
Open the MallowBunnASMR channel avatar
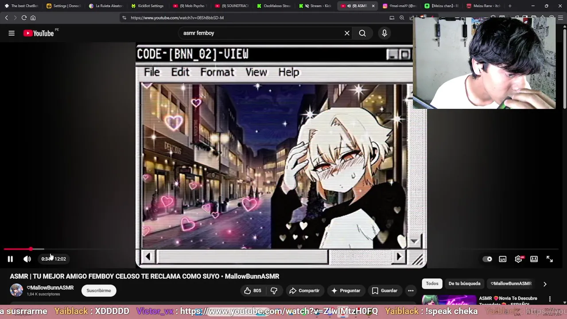[16, 291]
